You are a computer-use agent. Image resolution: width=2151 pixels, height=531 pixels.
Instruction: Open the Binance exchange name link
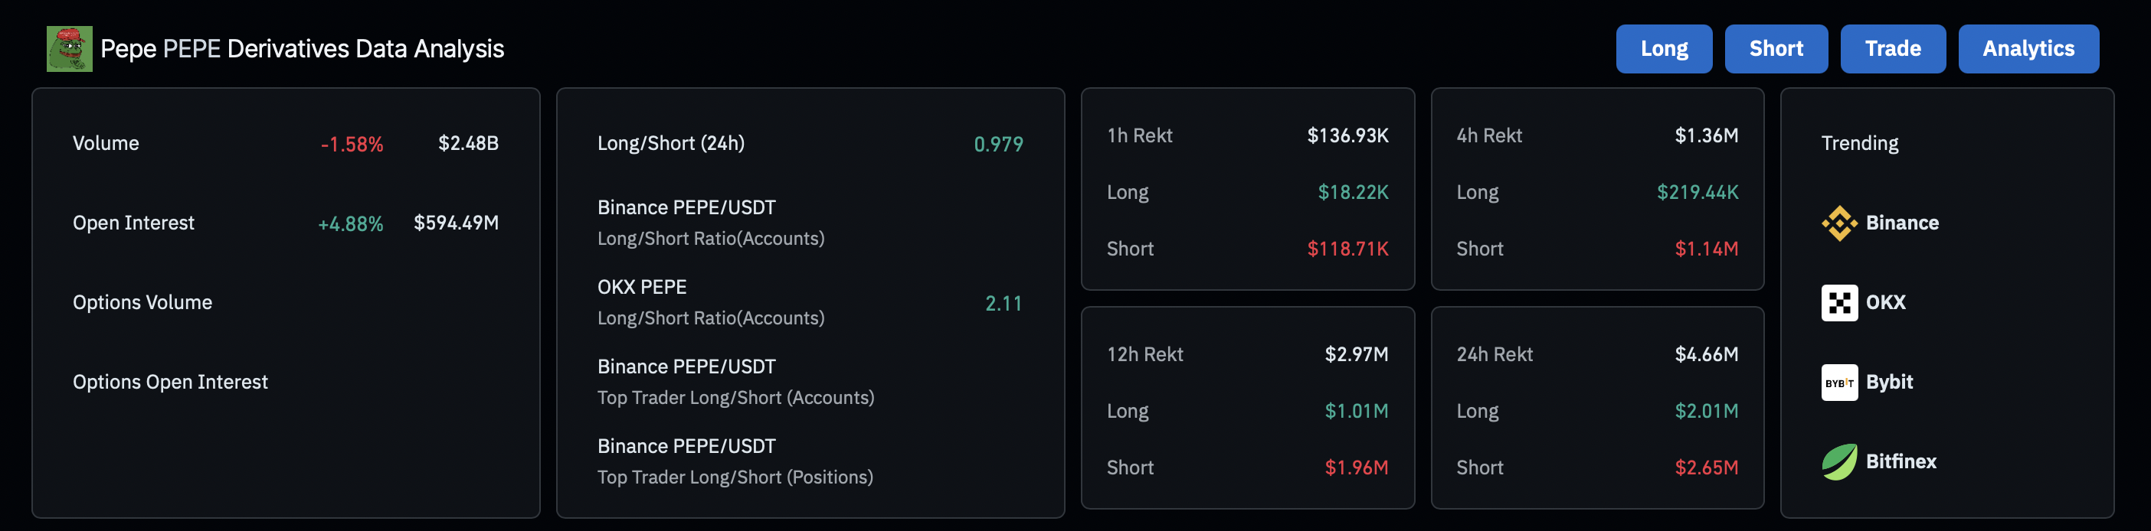pos(1901,223)
